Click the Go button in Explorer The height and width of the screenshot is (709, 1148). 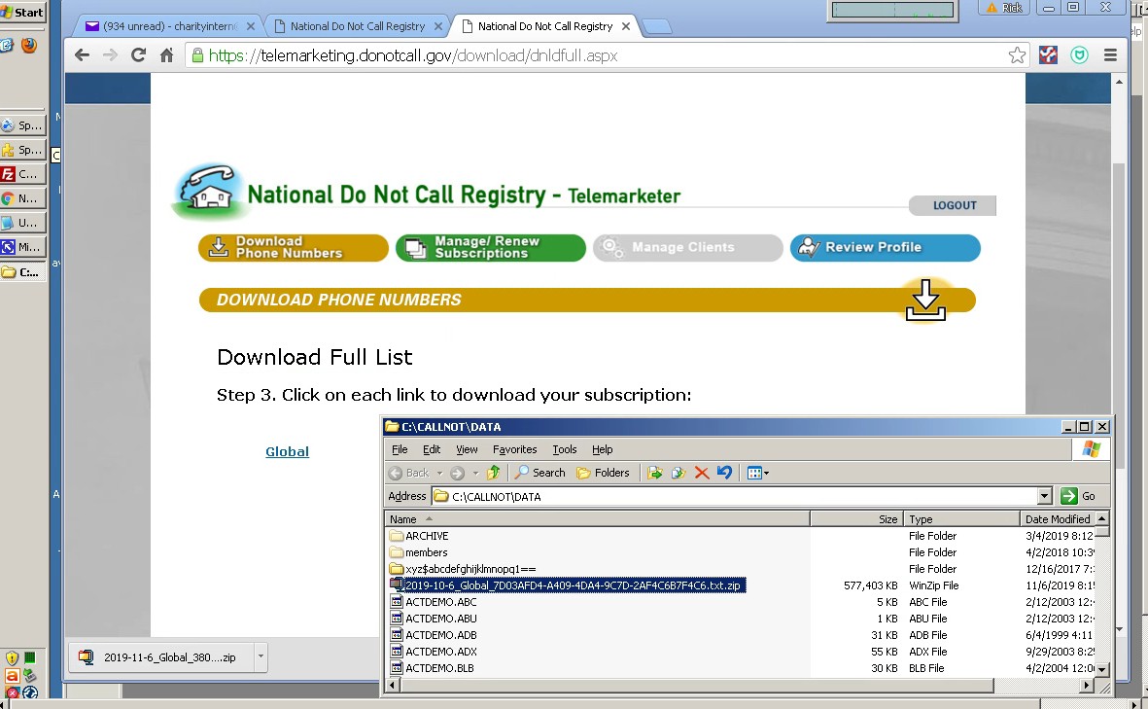click(1078, 497)
